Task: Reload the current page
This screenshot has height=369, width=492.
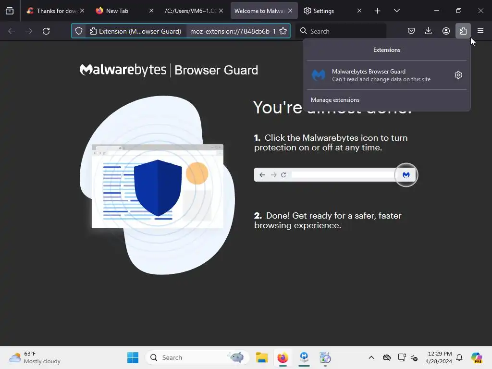Action: click(46, 31)
